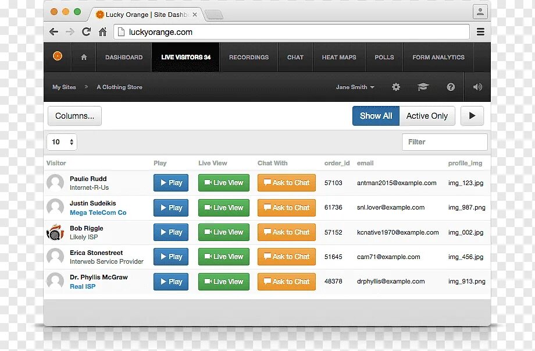Click the browser profile user icon
535x351 pixels.
click(480, 12)
